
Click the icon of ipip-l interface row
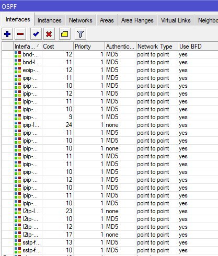coord(18,125)
